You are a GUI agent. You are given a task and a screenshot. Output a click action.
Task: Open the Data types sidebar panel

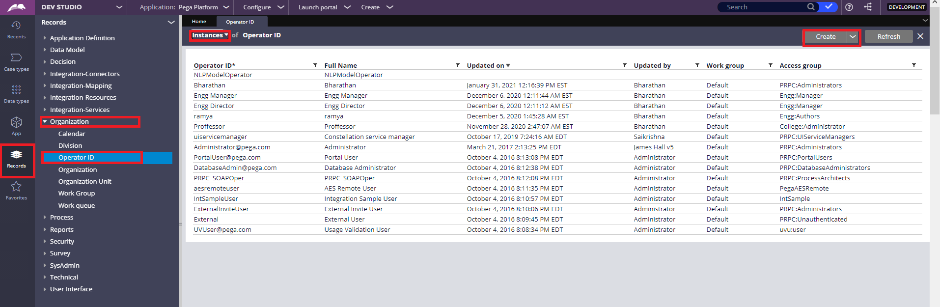tap(16, 94)
